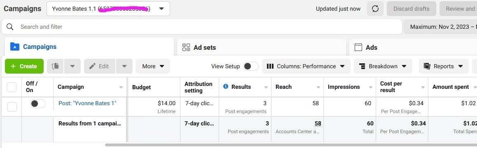The width and height of the screenshot is (477, 148).
Task: Click the Updated just now text
Action: point(338,9)
